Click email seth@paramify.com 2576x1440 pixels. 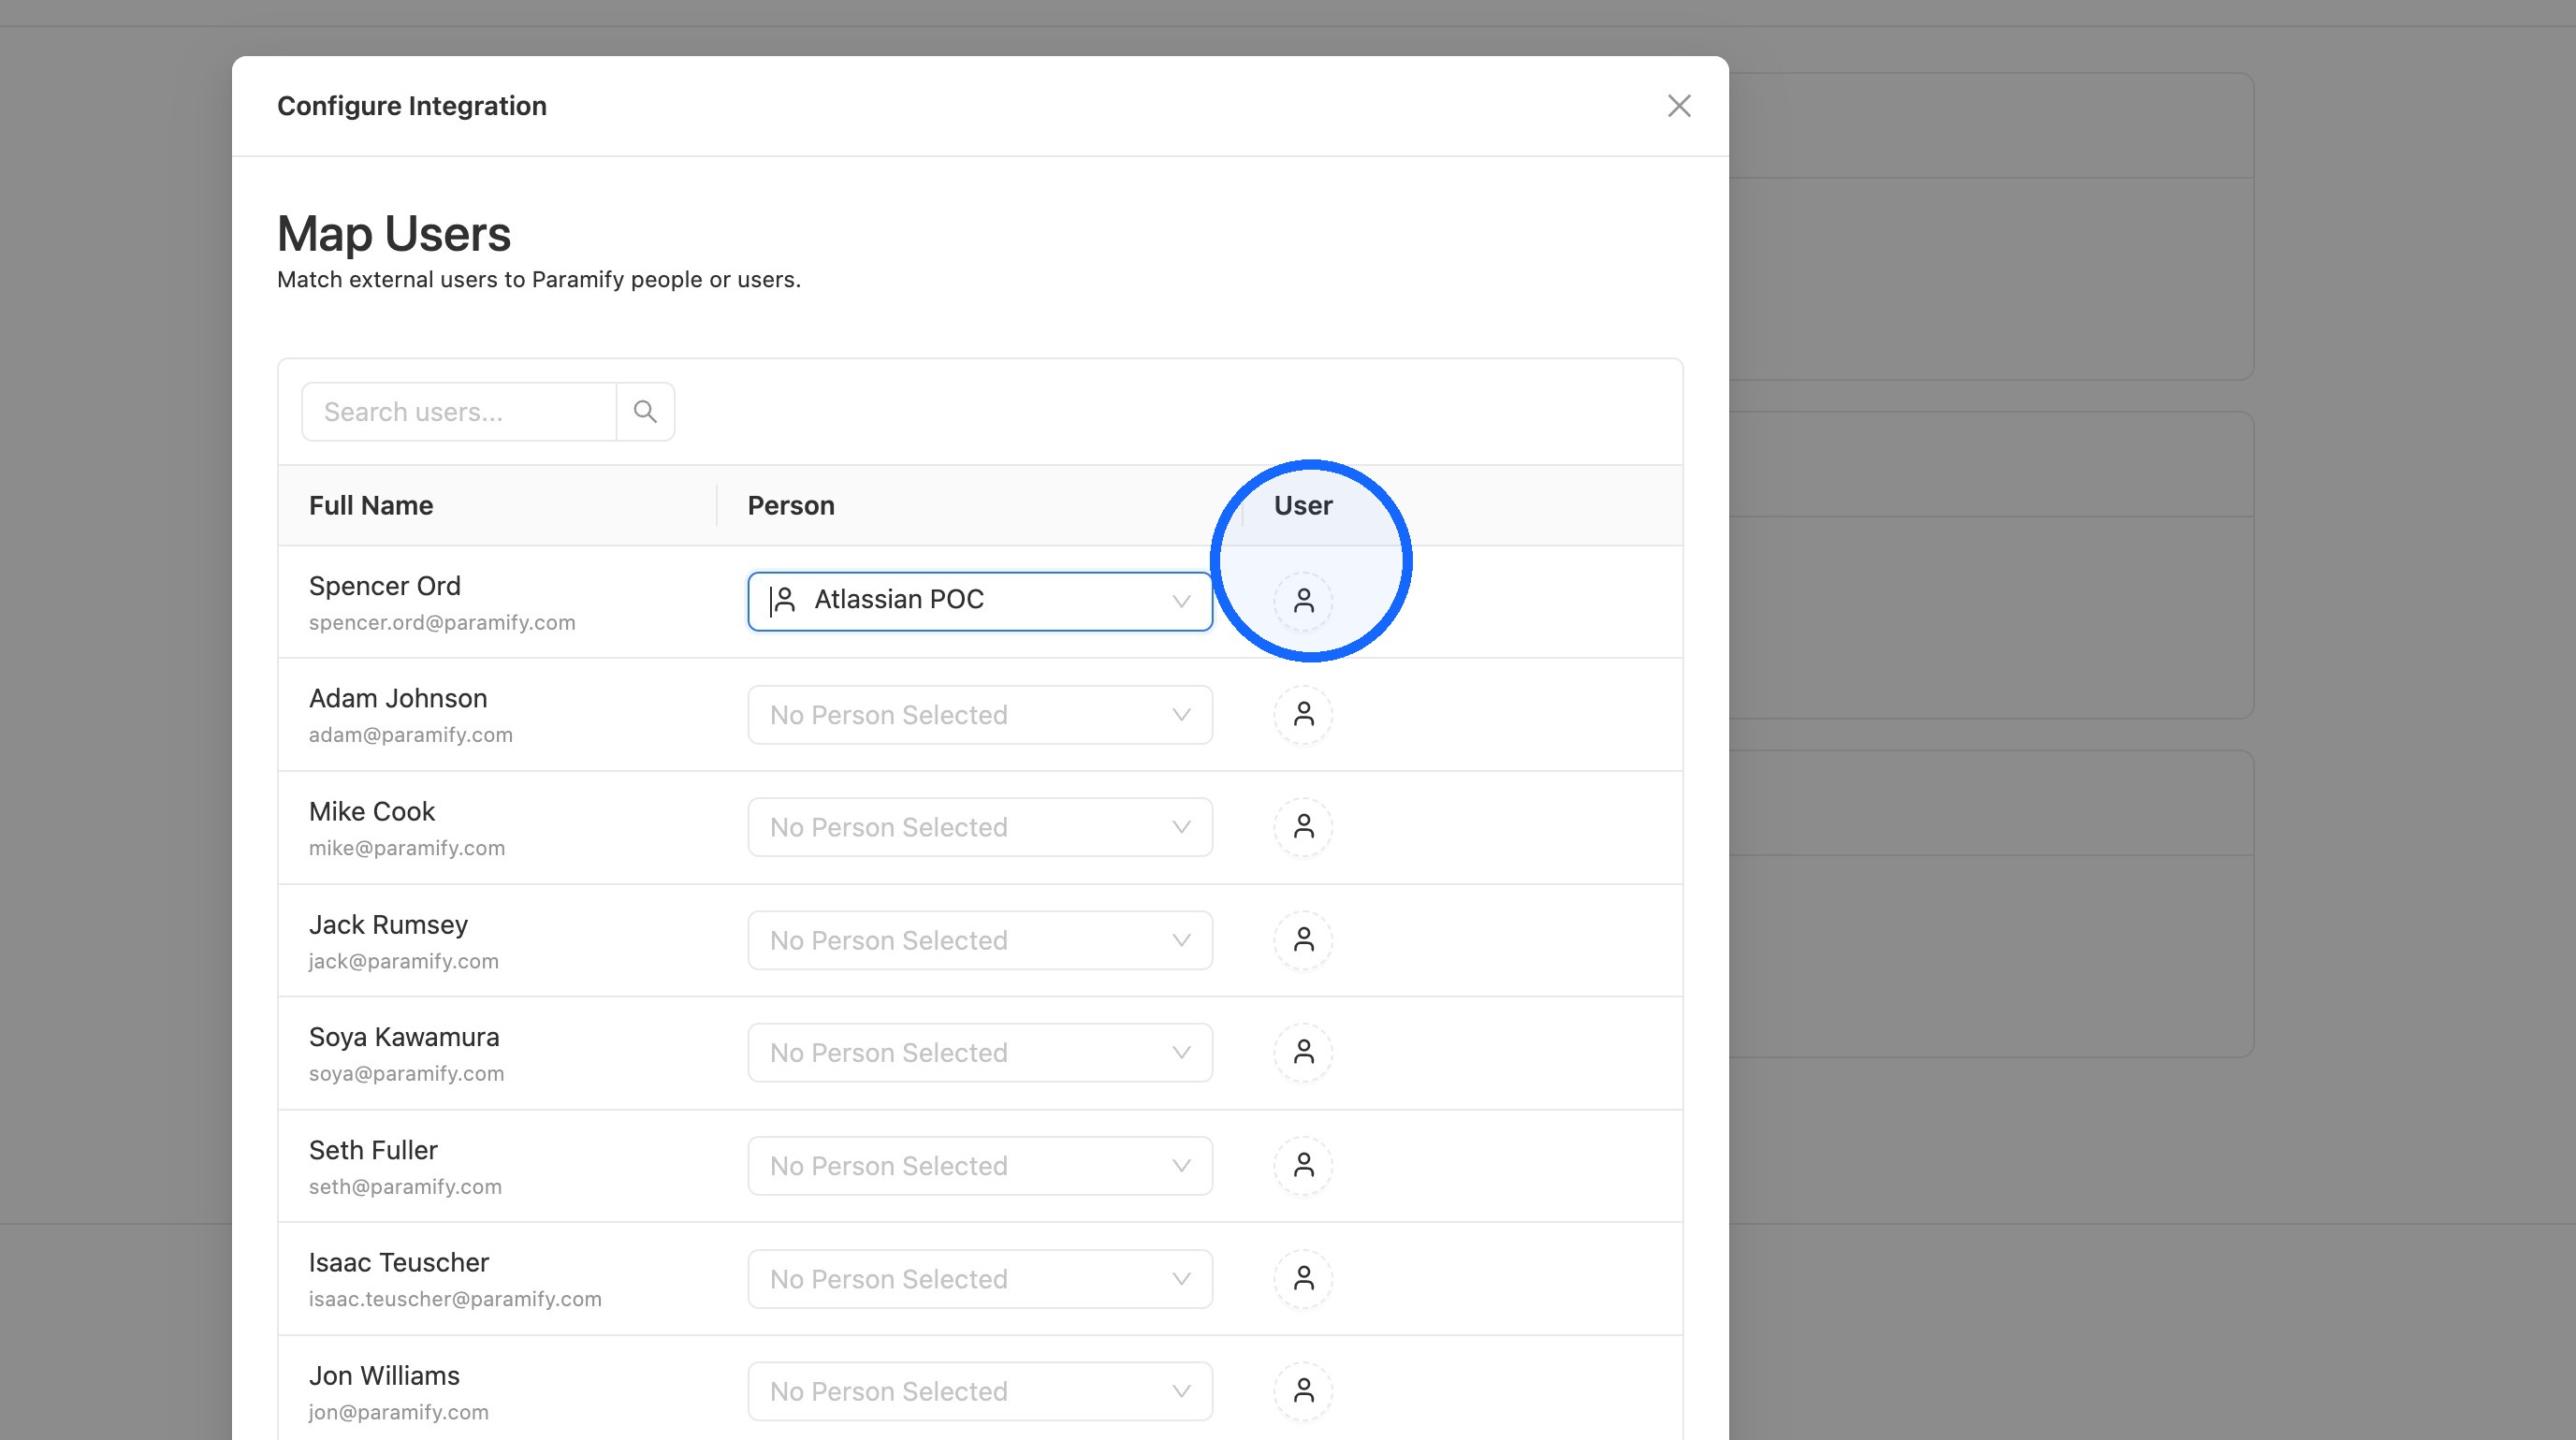pyautogui.click(x=405, y=1186)
